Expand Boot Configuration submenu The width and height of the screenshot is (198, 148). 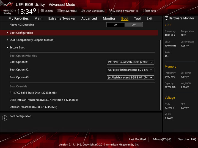pos(79,33)
